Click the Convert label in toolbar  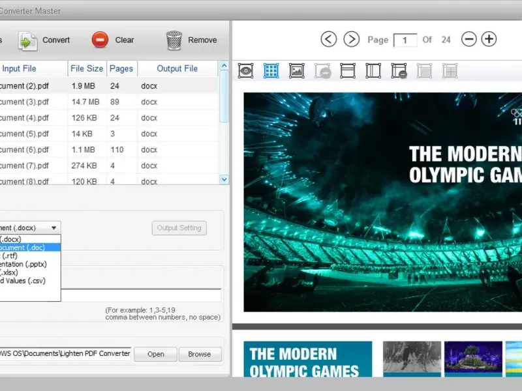[x=56, y=40]
